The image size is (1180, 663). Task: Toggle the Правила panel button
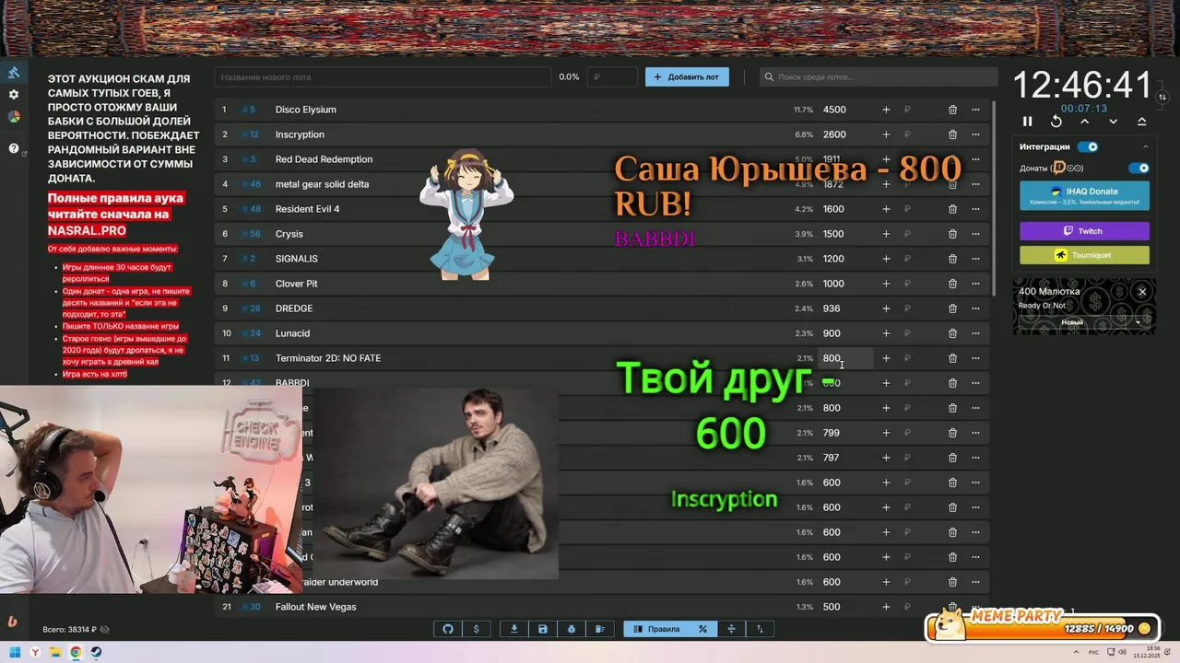coord(656,629)
